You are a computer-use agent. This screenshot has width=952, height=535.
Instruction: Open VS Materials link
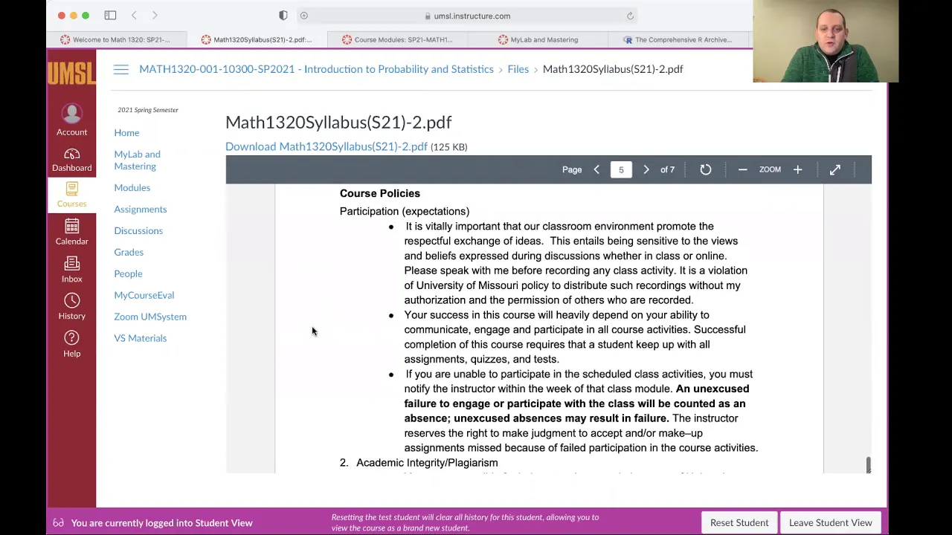[x=140, y=339]
